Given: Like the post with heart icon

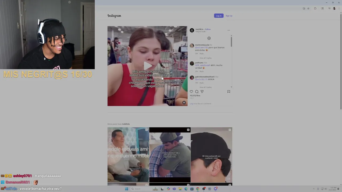Looking at the screenshot, I should [191, 91].
